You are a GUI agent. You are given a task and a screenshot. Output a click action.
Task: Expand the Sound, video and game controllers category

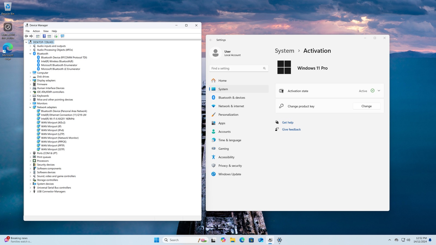[x=30, y=176]
